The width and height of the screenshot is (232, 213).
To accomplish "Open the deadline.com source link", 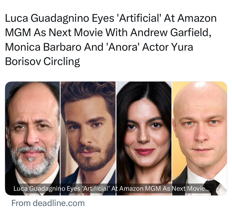I will [48, 203].
